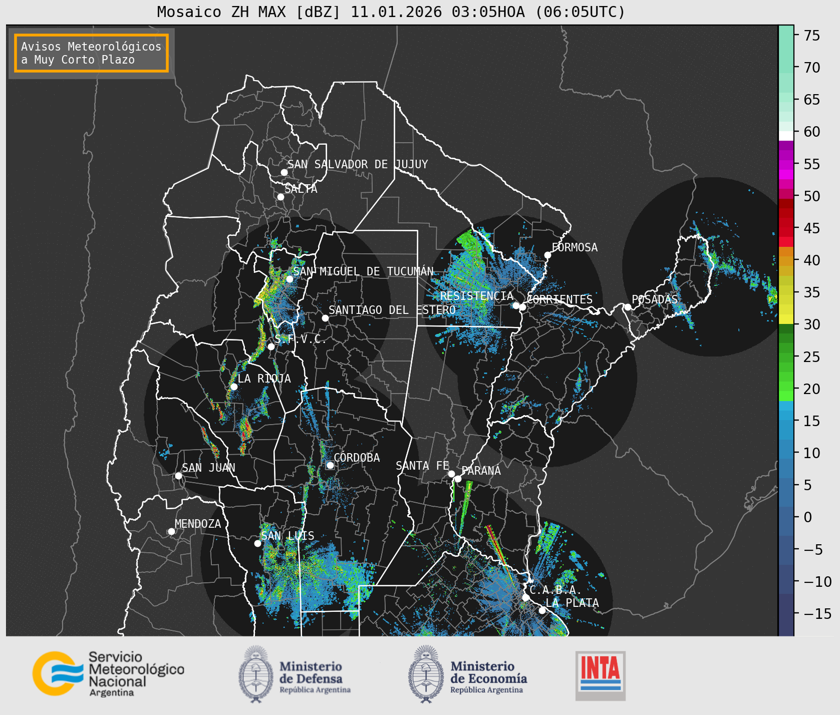Click the Servicio Meteorológico Nacional logo
Screen dimensions: 840x715
click(109, 673)
